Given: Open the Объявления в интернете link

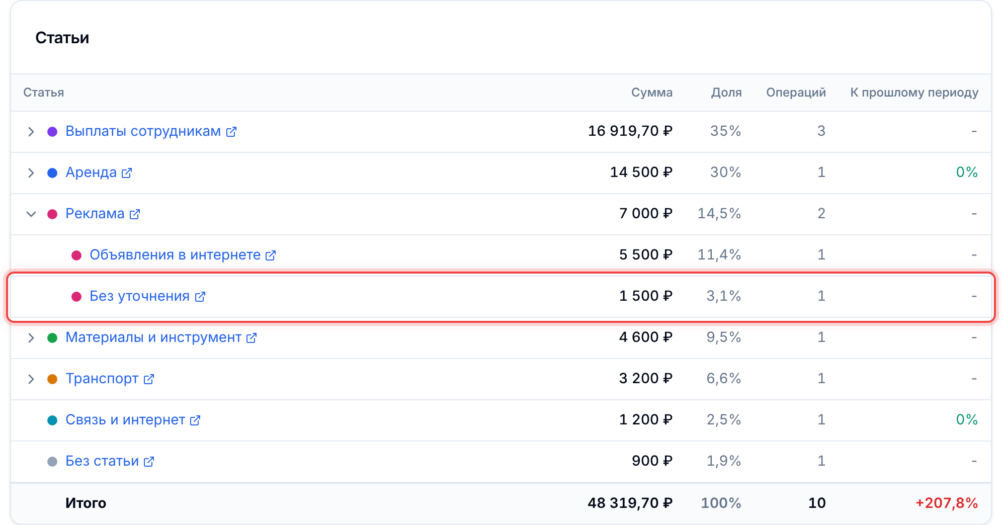Looking at the screenshot, I should pyautogui.click(x=175, y=255).
